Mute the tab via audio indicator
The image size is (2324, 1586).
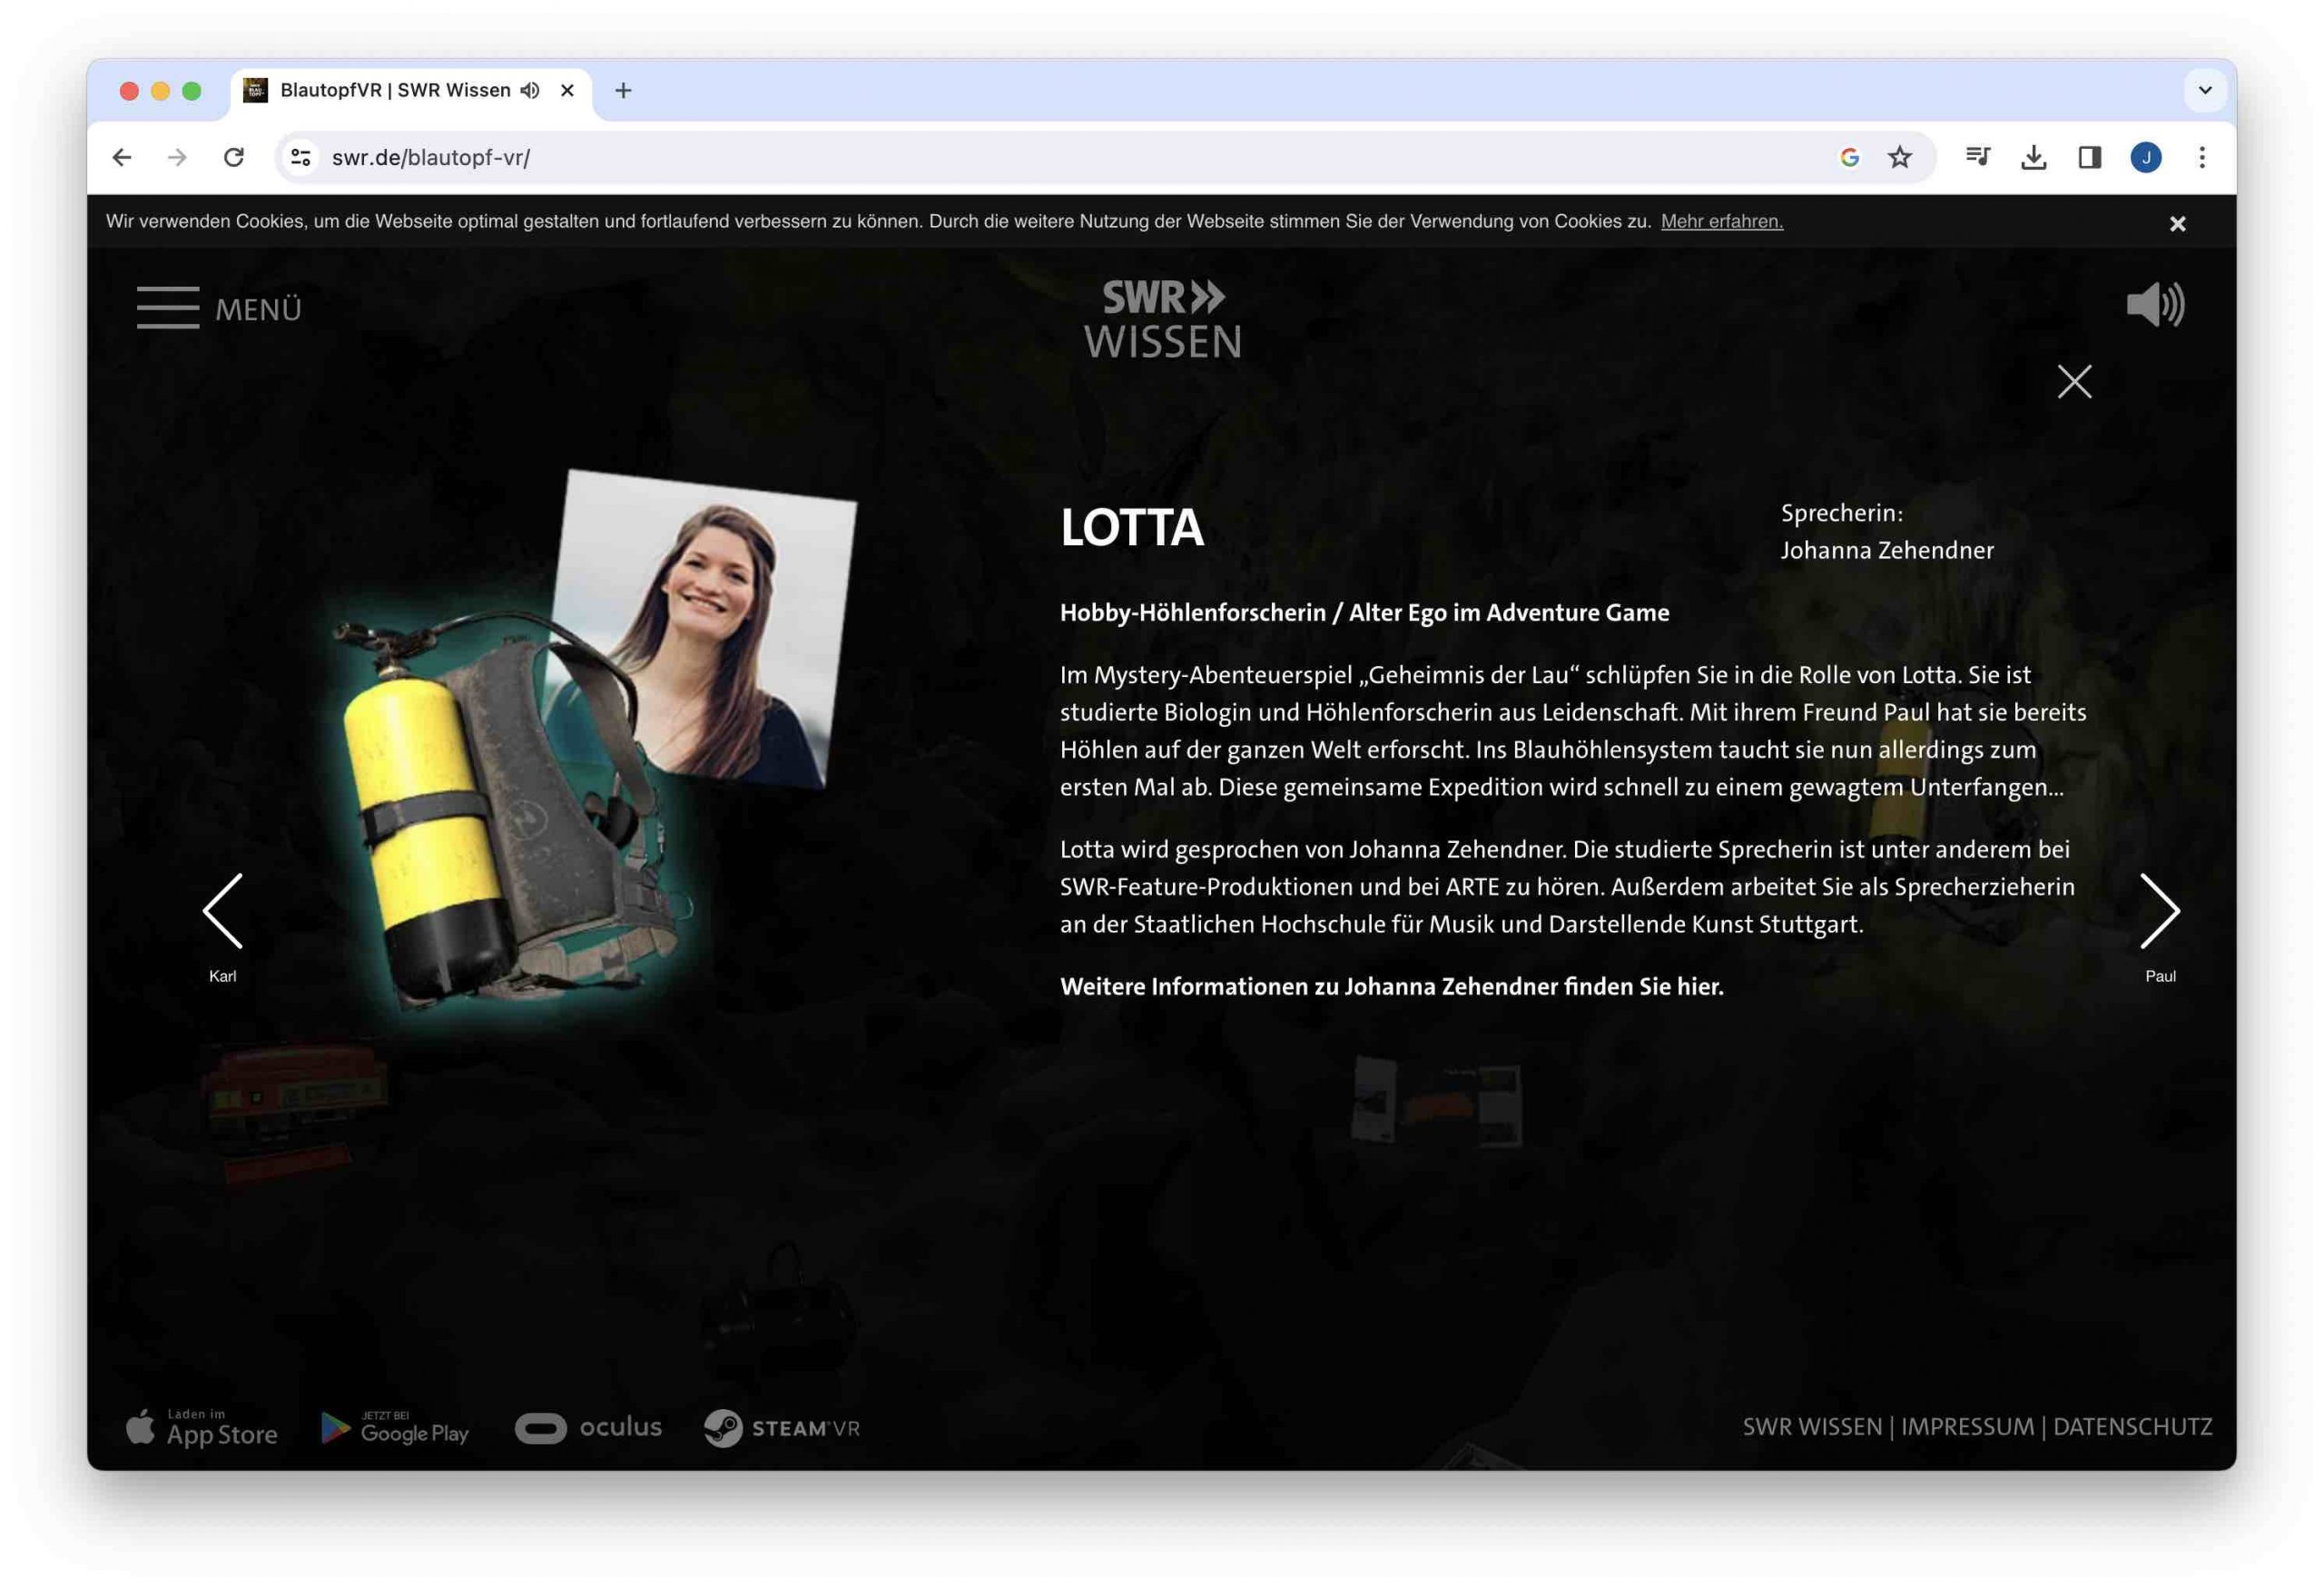coord(530,90)
